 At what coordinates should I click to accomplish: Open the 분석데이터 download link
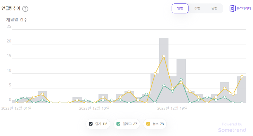[x=244, y=8]
